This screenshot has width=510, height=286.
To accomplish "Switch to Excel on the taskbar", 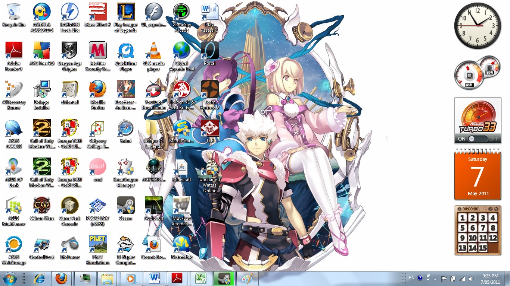I will point(200,279).
